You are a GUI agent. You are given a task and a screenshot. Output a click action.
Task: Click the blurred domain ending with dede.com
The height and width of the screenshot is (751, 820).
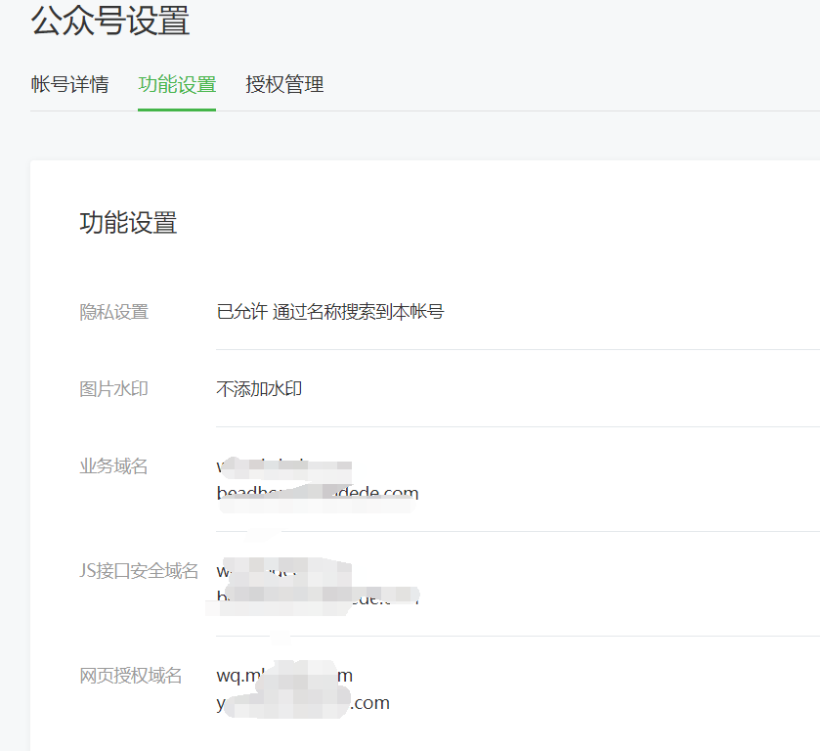318,493
